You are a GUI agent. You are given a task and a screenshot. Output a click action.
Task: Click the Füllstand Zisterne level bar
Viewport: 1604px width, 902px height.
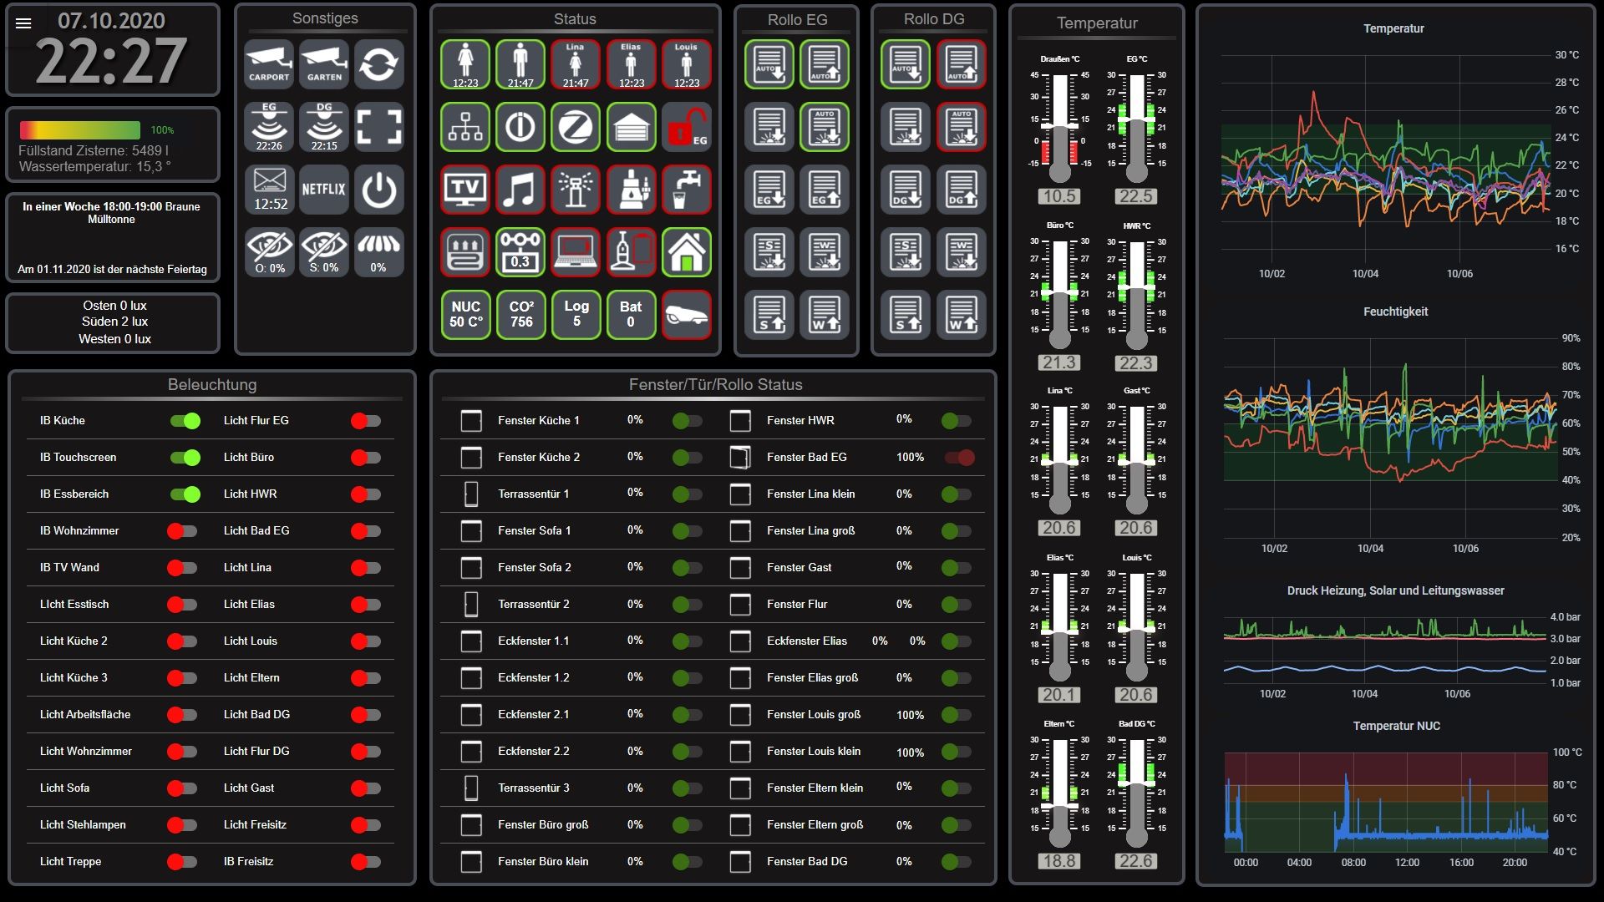80,130
